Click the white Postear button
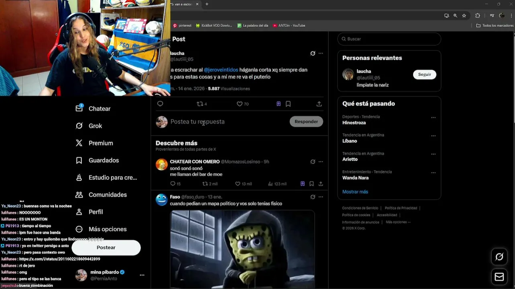The height and width of the screenshot is (289, 515). (x=106, y=248)
